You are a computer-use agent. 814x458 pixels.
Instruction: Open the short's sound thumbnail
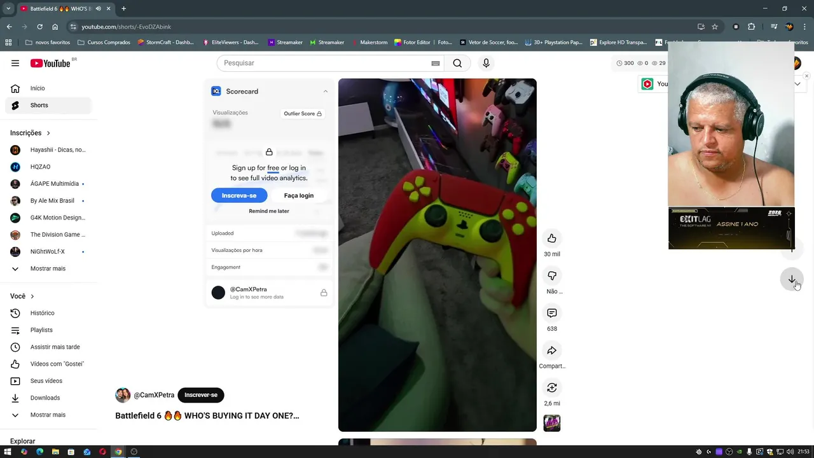click(552, 423)
